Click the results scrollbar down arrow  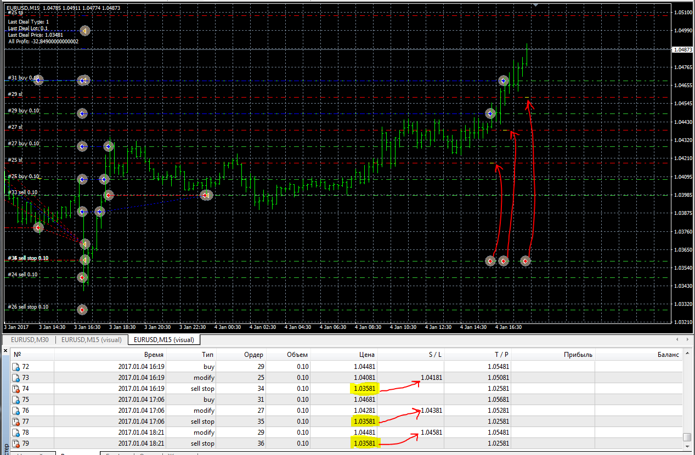(687, 445)
